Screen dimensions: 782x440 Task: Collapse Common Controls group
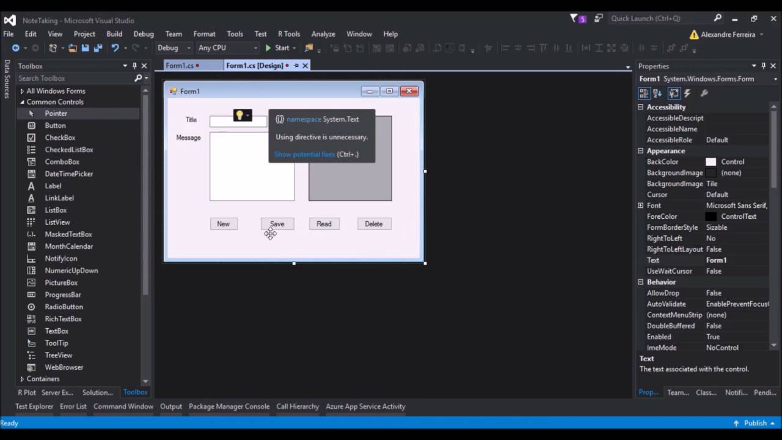tap(22, 102)
